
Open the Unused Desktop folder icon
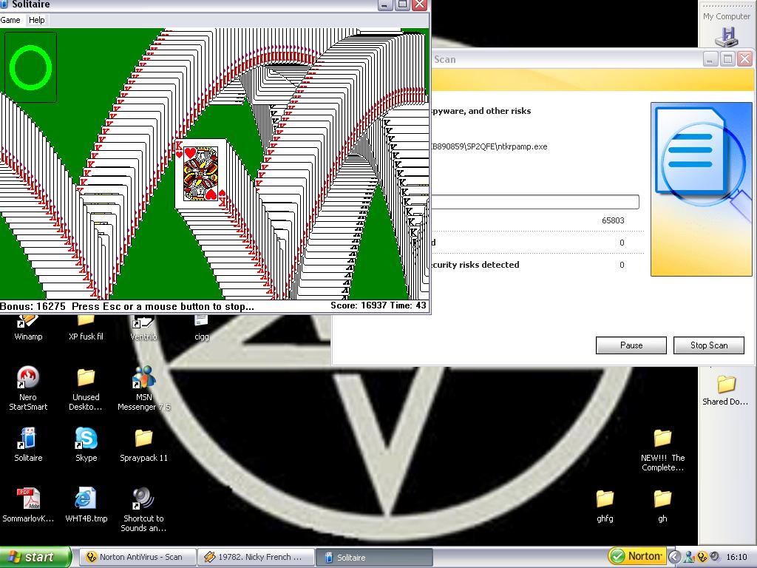86,389
